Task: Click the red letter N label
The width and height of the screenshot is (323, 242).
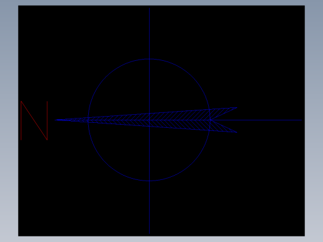Action: 34,120
